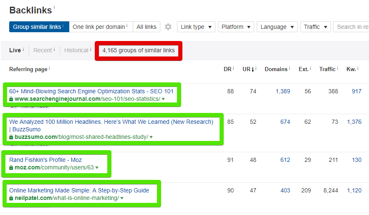The height and width of the screenshot is (215, 369).
Task: Sort by the Domains column header
Action: (276, 69)
